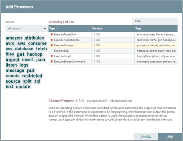Filter by the amazon tag

tap(14, 38)
